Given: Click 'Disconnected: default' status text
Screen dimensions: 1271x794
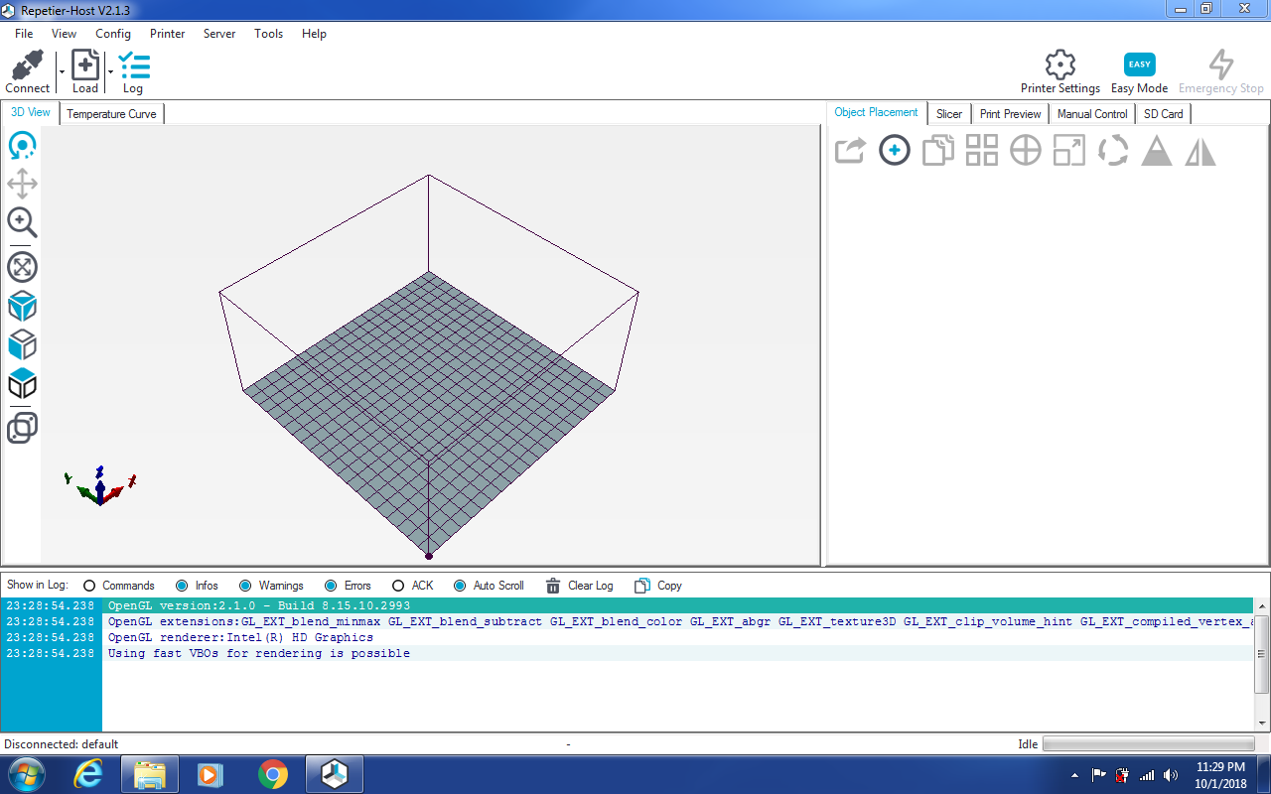Looking at the screenshot, I should click(x=62, y=744).
